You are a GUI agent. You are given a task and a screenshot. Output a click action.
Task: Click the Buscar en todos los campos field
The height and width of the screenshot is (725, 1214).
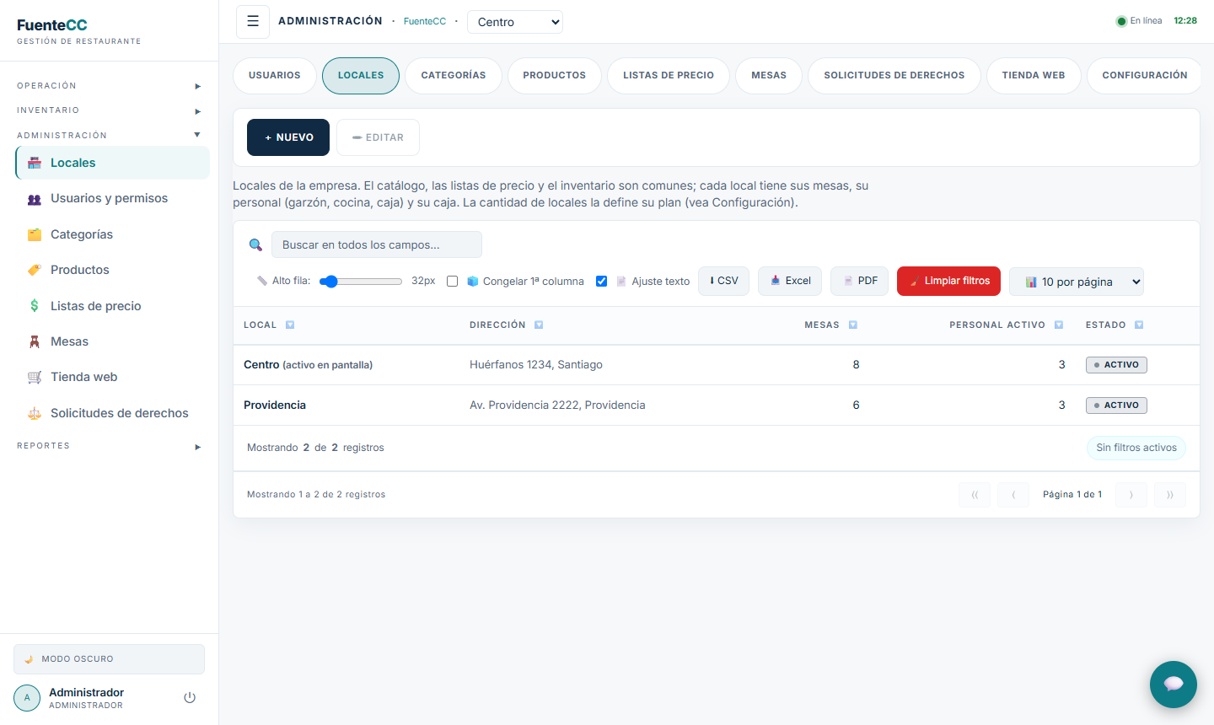(377, 244)
